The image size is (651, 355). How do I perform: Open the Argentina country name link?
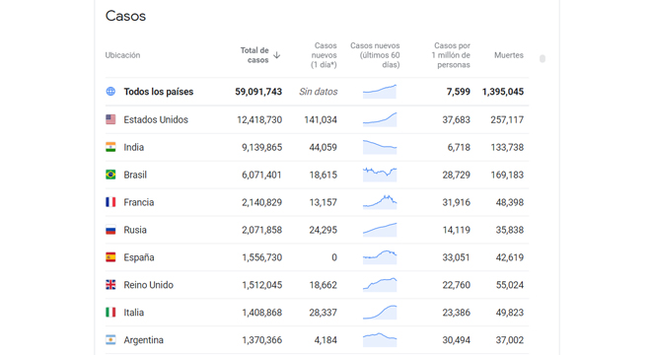pos(144,340)
